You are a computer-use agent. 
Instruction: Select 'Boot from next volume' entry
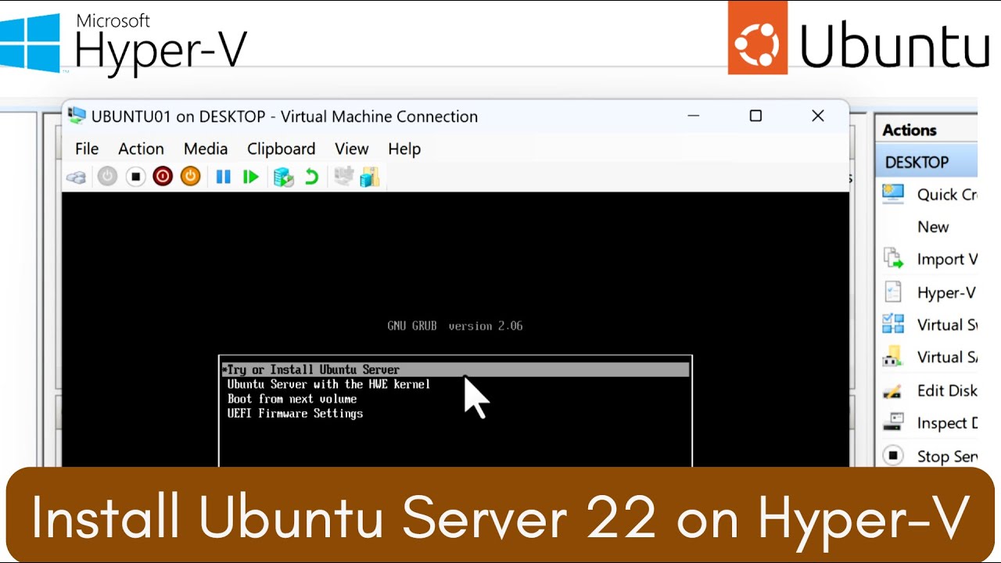(x=292, y=399)
